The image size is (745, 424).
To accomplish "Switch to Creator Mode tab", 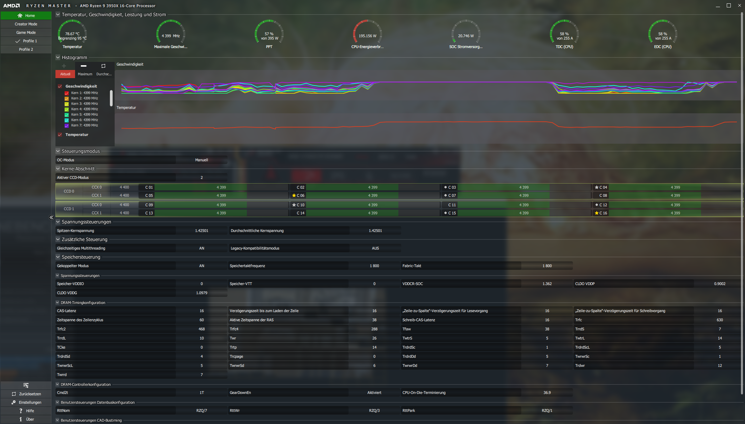I will pyautogui.click(x=26, y=24).
